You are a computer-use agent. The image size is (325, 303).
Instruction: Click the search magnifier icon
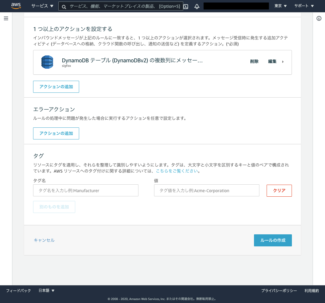63,6
